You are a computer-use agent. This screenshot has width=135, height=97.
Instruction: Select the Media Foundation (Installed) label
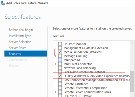pyautogui.click(x=82, y=52)
